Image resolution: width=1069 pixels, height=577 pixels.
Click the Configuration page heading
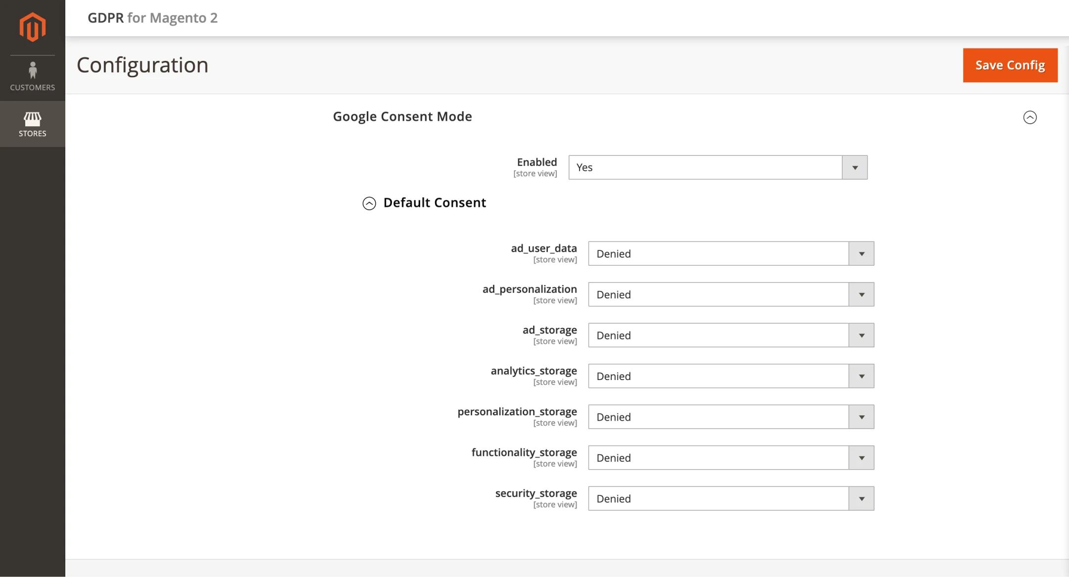point(143,65)
